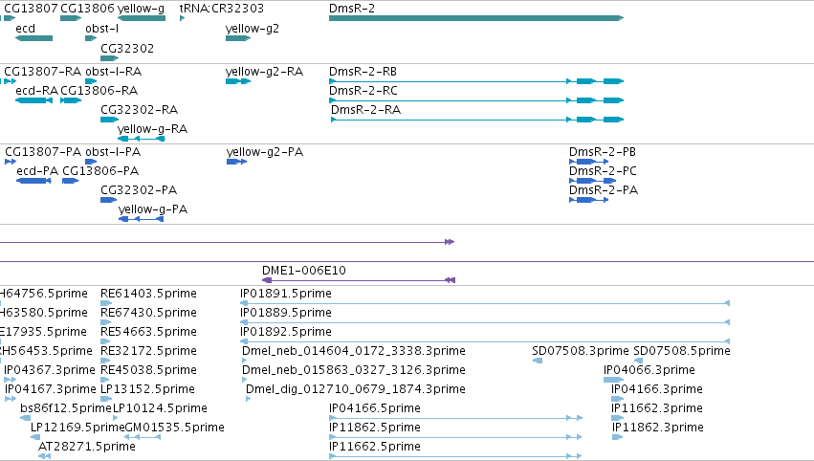
Task: Click IP11862.3prime EST label
Action: pos(658,428)
